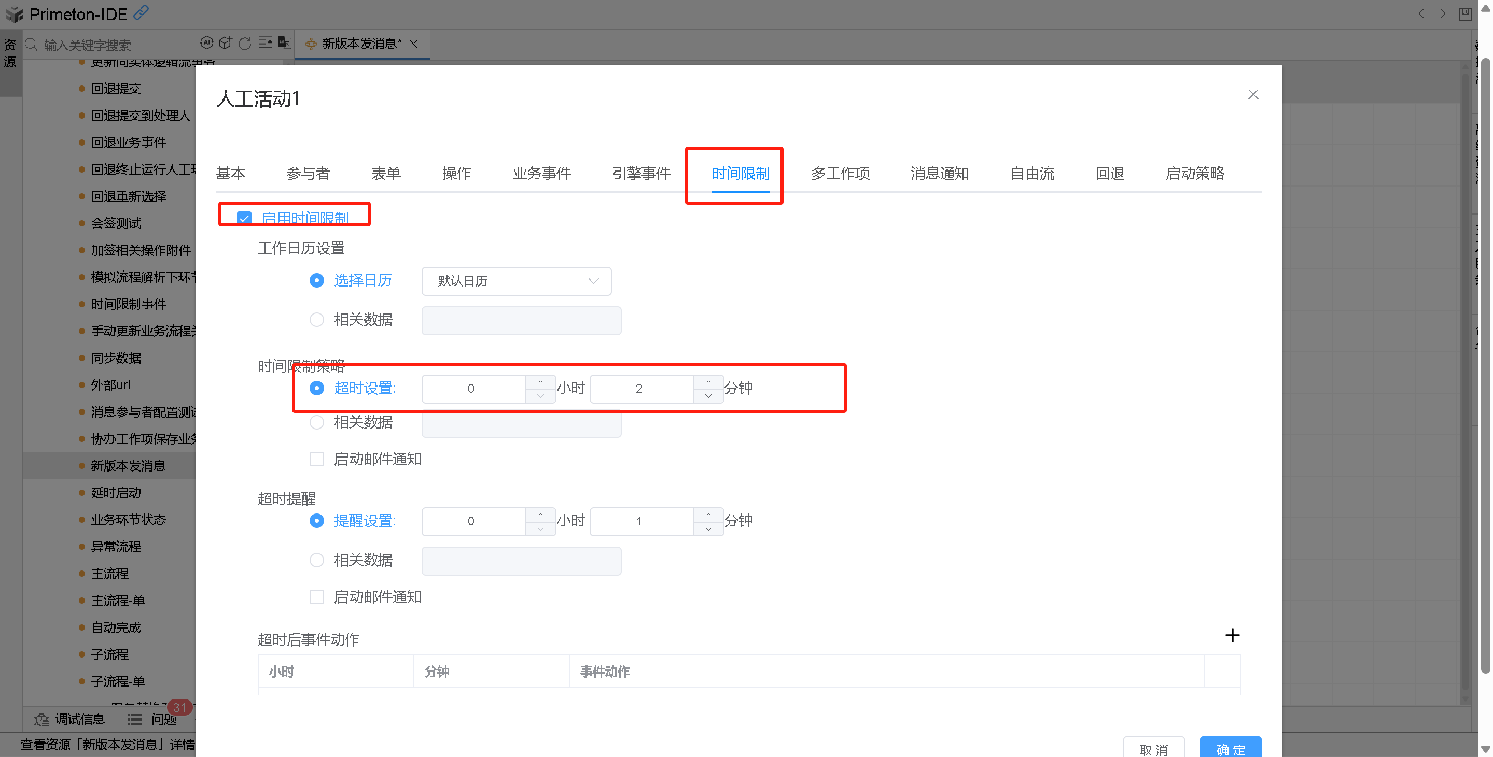Open the 默认日历 calendar dropdown
This screenshot has height=757, width=1493.
pyautogui.click(x=516, y=281)
